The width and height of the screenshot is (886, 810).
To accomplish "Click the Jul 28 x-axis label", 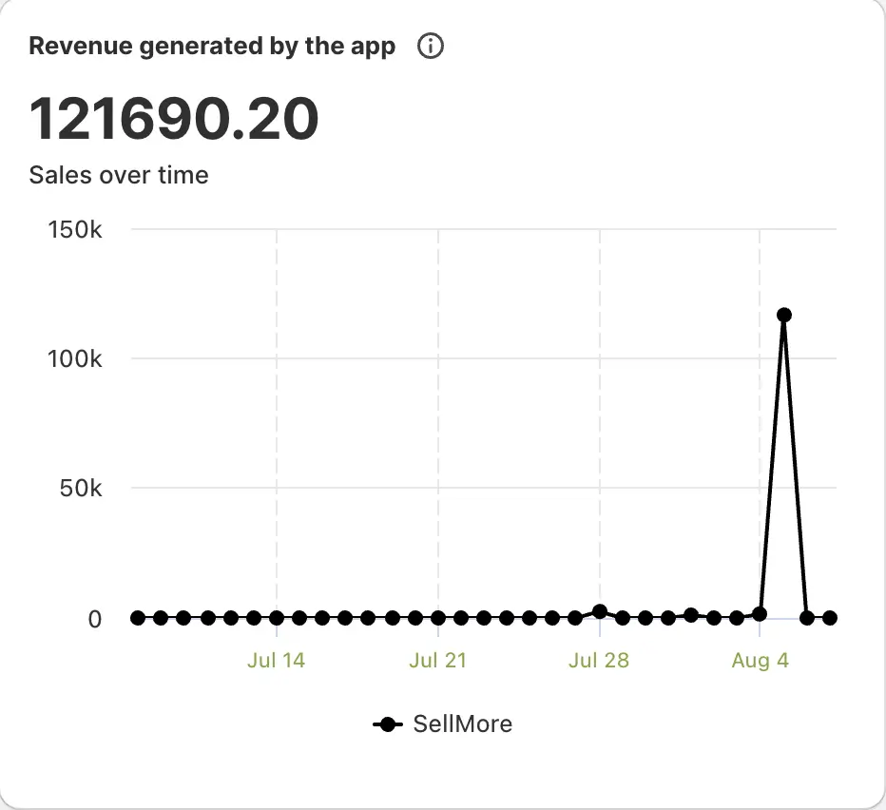I will click(x=599, y=661).
